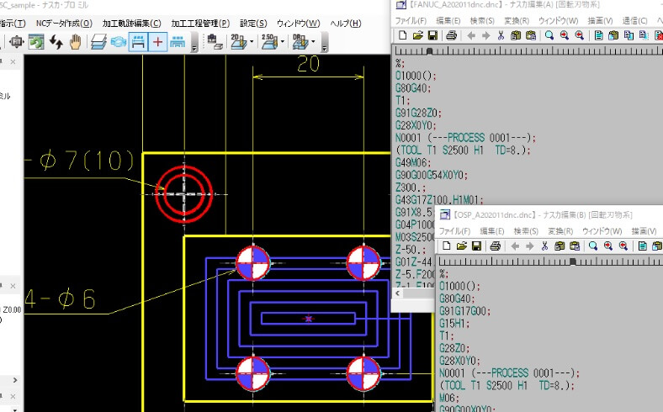Expand the 2.5D machining dropdown arrow
Image resolution: width=663 pixels, height=412 pixels.
[283, 42]
